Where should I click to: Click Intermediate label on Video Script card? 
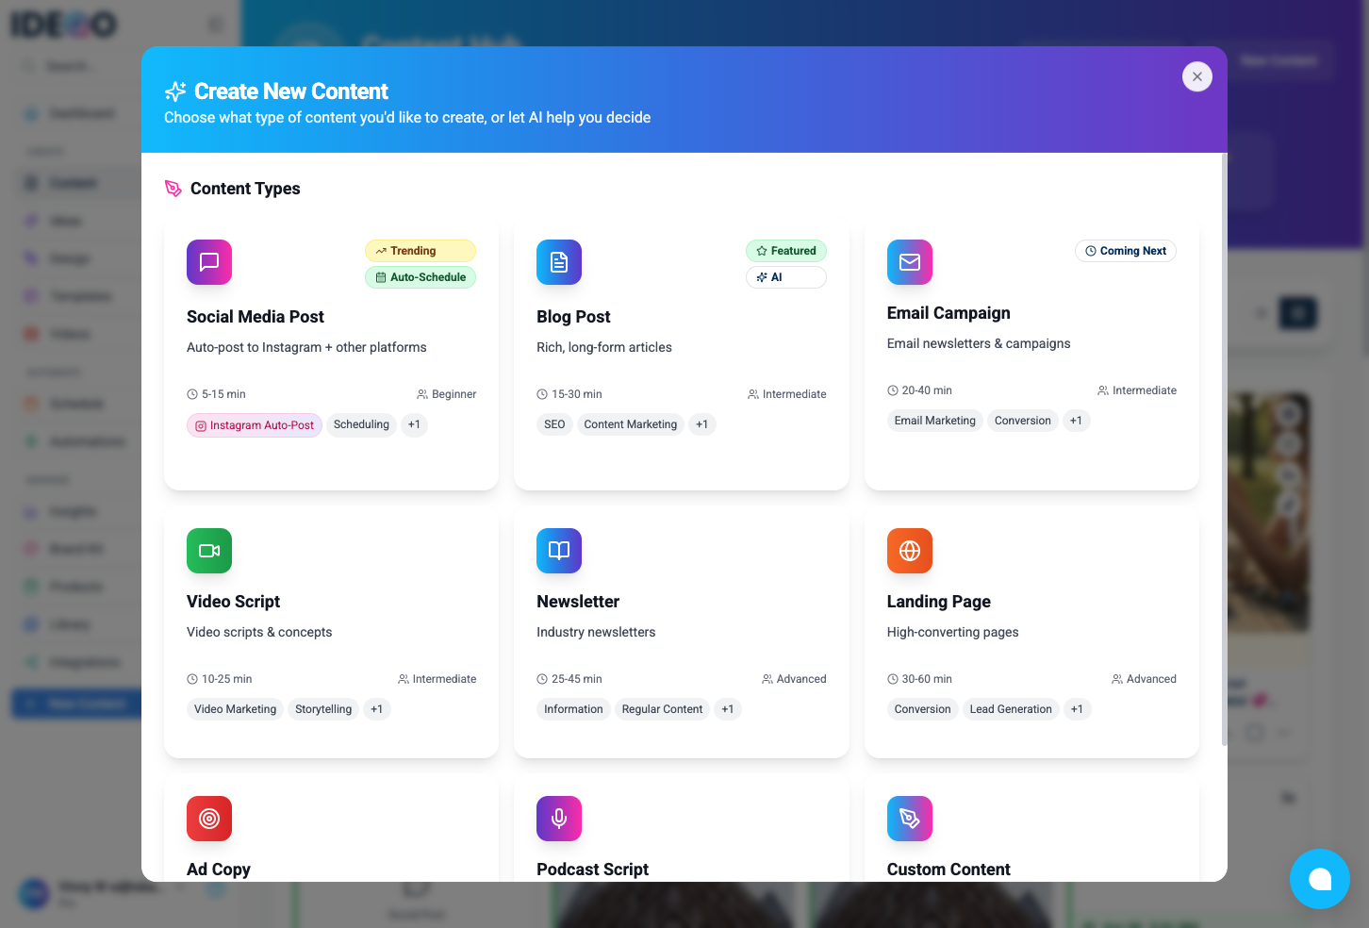point(444,679)
